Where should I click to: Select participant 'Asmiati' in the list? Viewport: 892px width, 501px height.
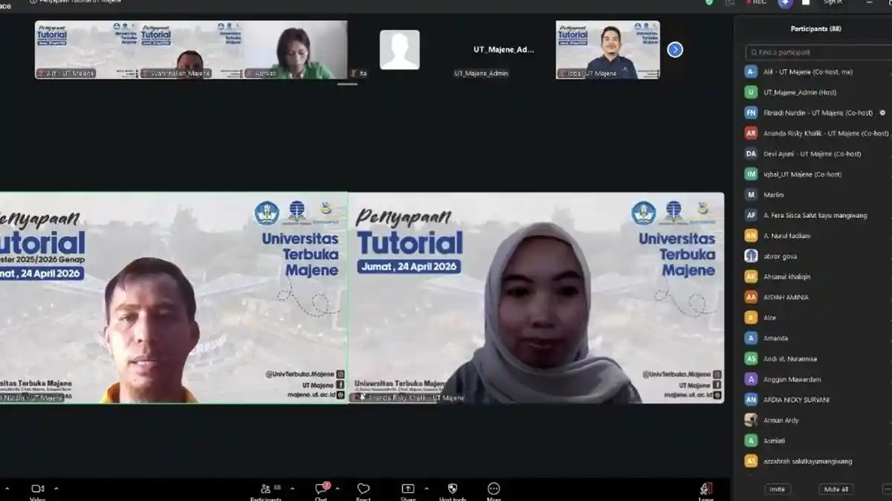816,440
